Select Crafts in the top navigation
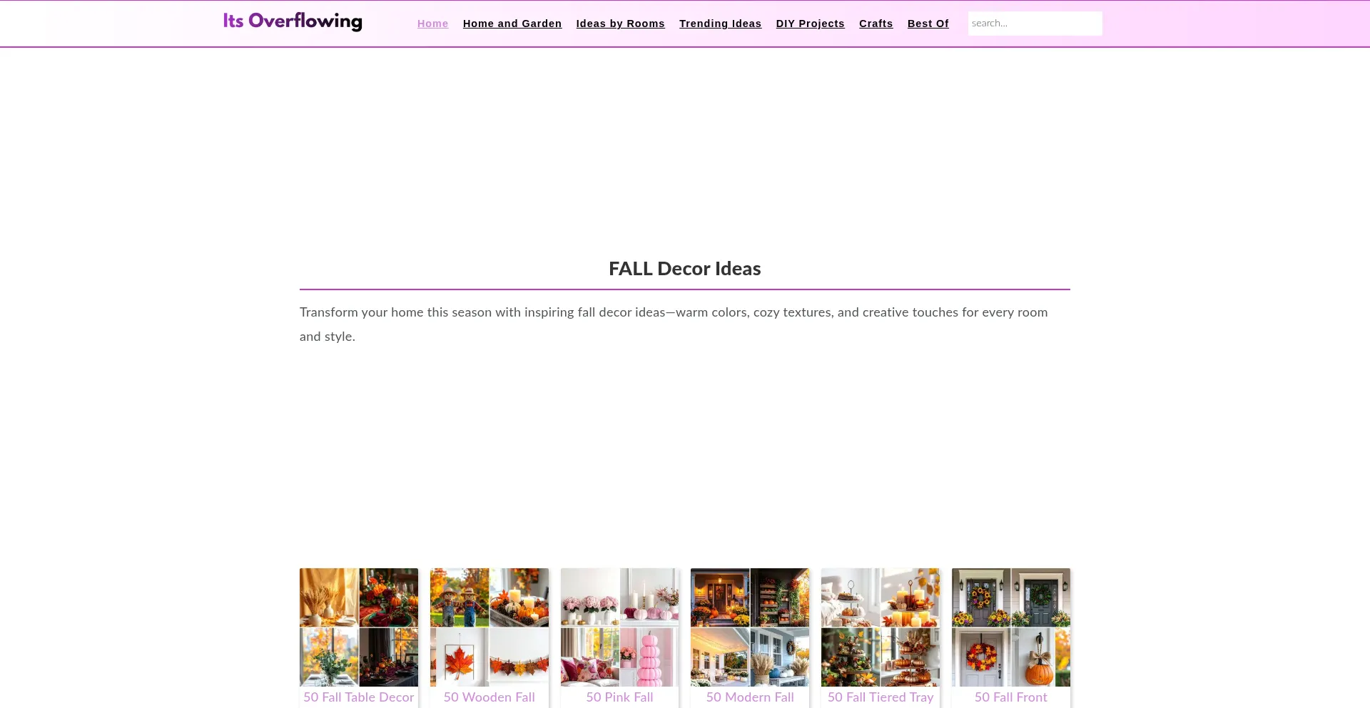1370x708 pixels. pyautogui.click(x=876, y=24)
